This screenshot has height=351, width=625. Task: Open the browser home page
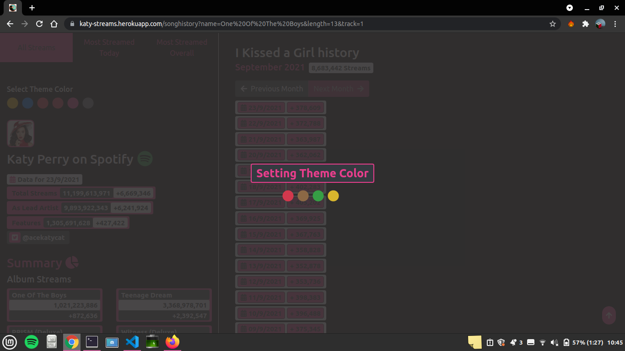coord(54,24)
